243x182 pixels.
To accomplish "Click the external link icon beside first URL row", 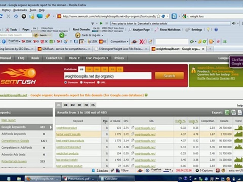I will [132, 128].
